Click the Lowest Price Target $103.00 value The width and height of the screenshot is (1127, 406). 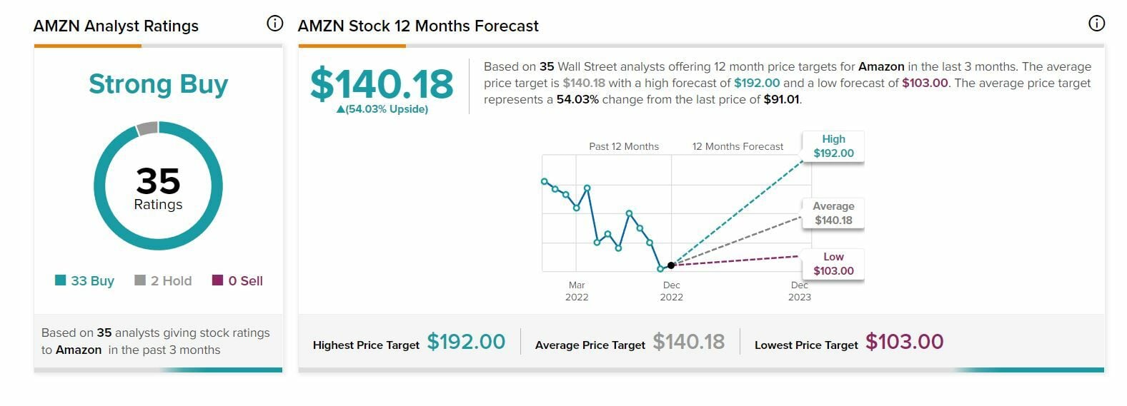pos(904,342)
